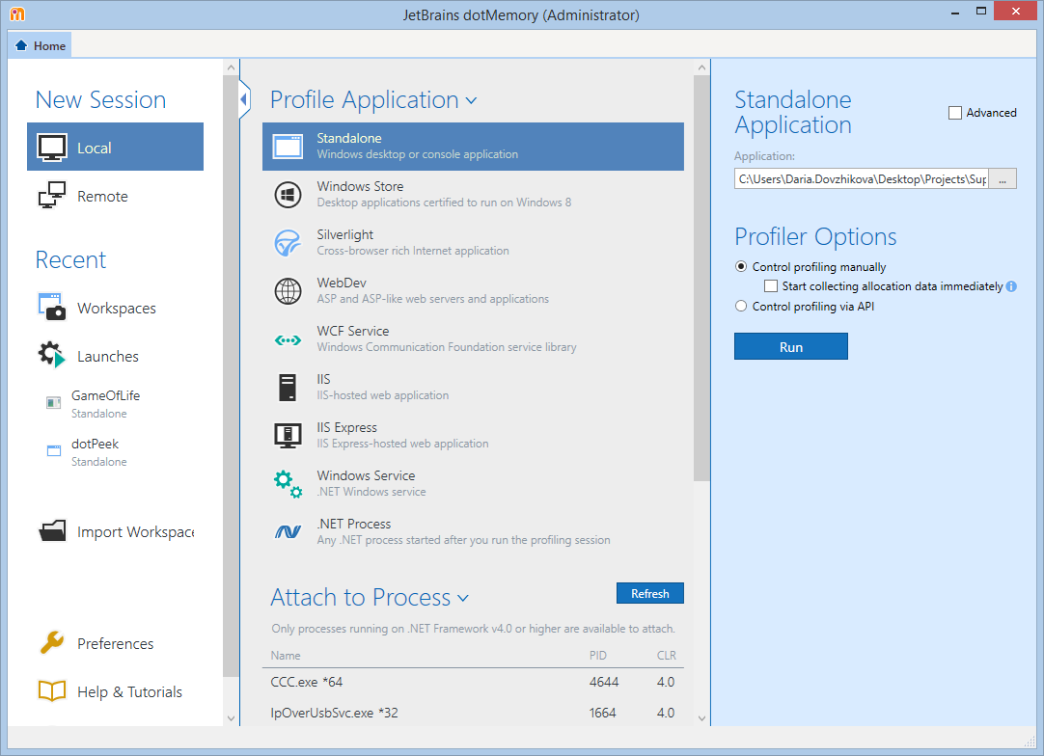Click the window resize grip
Image resolution: width=1044 pixels, height=756 pixels.
pyautogui.click(x=1030, y=741)
